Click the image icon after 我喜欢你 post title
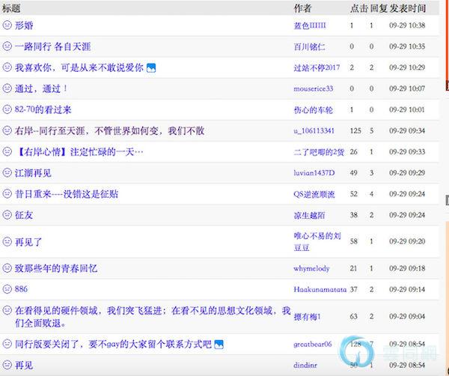Image resolution: width=449 pixels, height=376 pixels. (x=151, y=67)
